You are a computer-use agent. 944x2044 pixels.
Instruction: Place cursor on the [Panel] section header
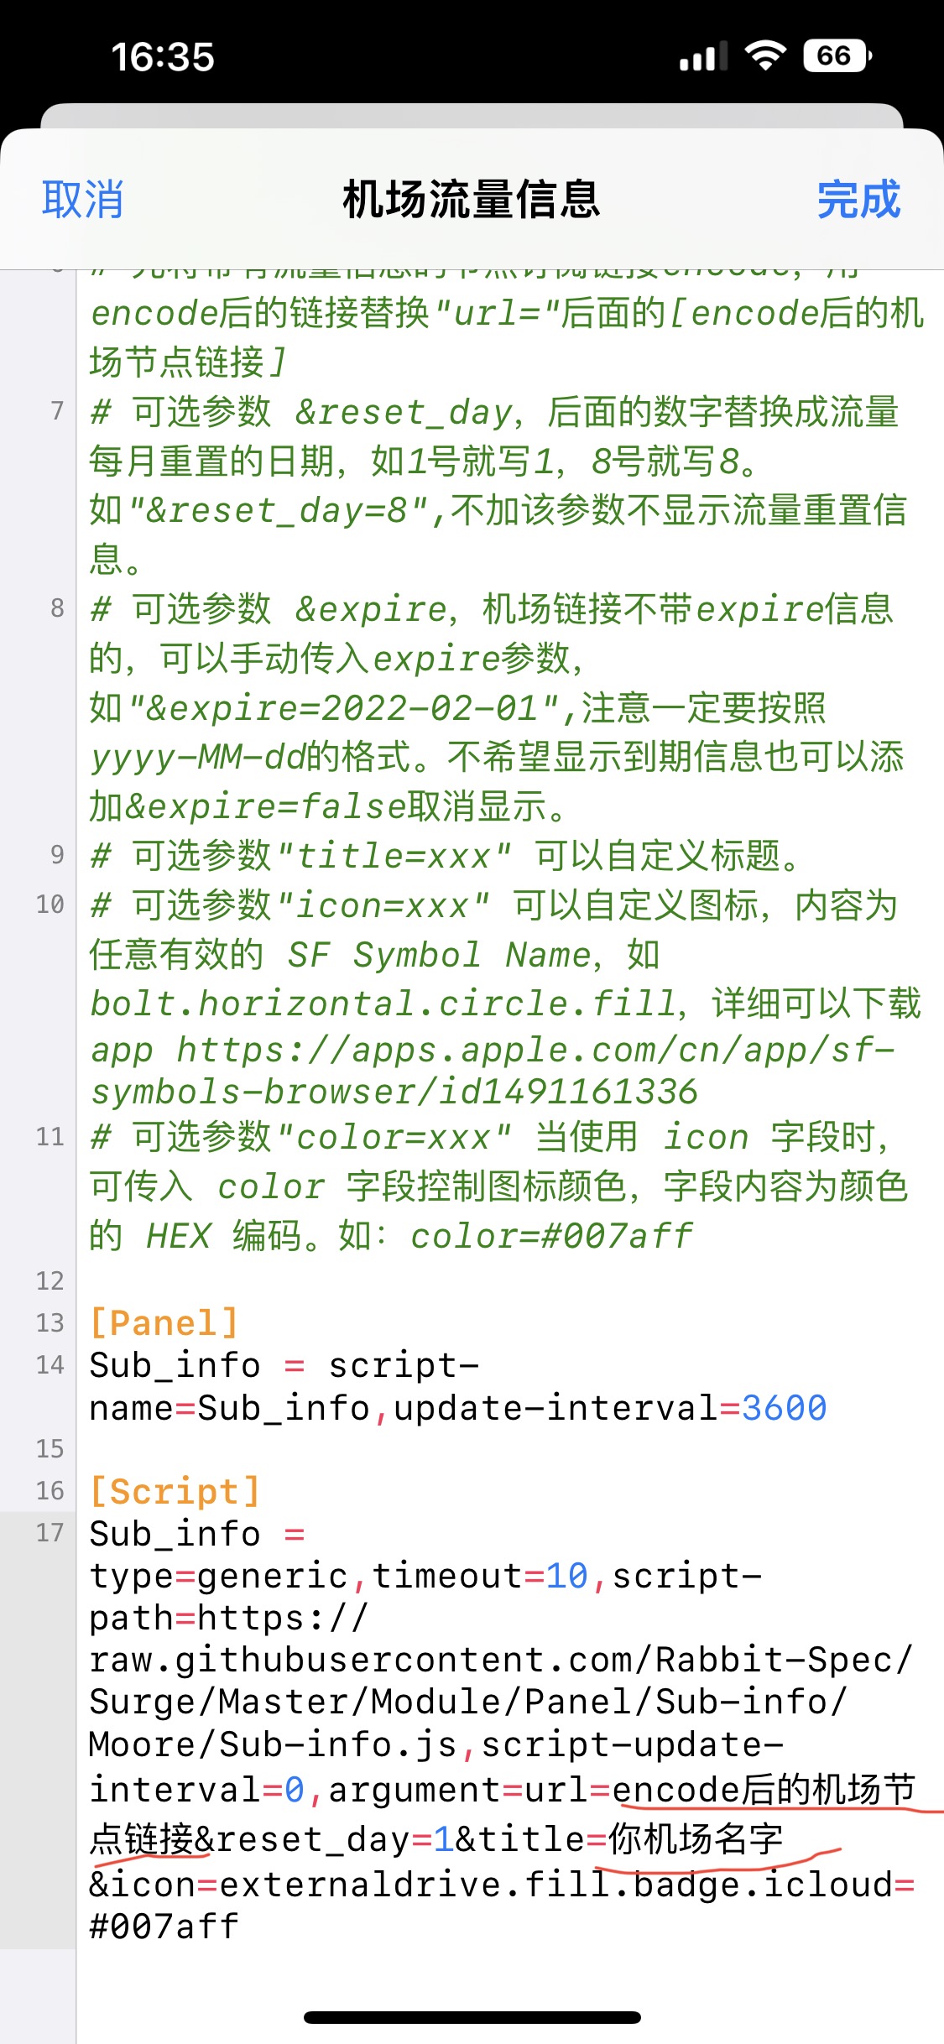pyautogui.click(x=164, y=1323)
